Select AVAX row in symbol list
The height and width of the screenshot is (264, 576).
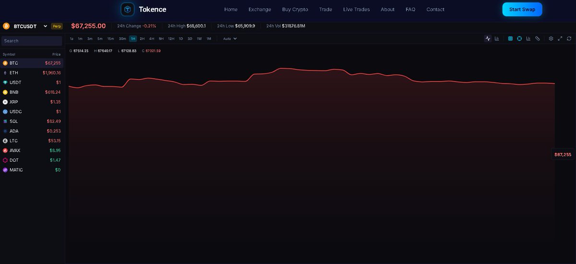pos(32,150)
